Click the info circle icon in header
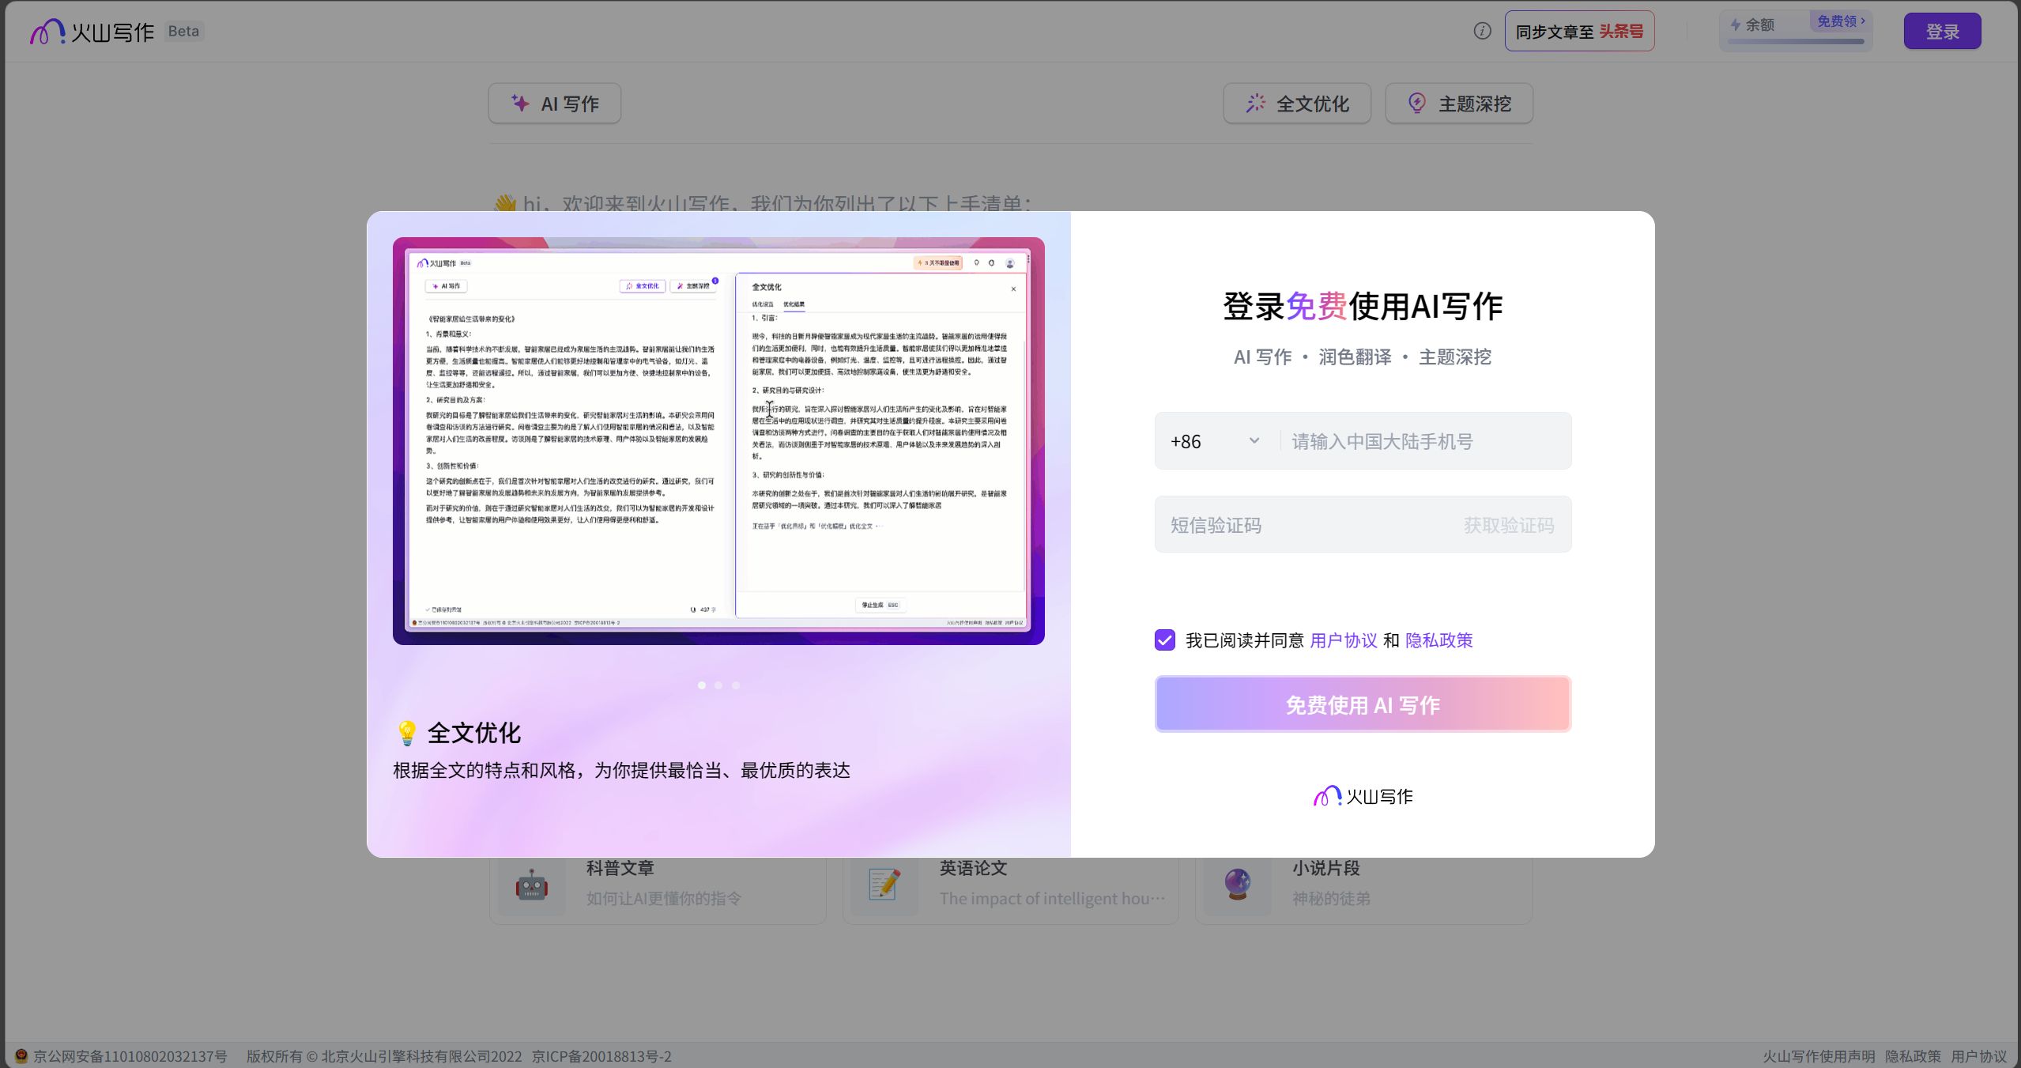The height and width of the screenshot is (1068, 2021). click(1482, 31)
